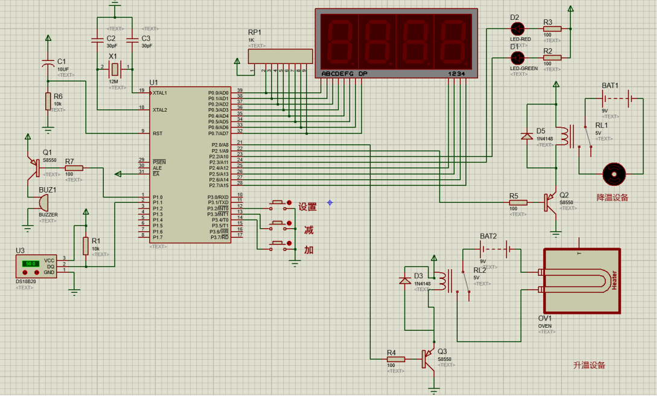
Task: Click the blue origin crosshair marker
Action: click(330, 203)
